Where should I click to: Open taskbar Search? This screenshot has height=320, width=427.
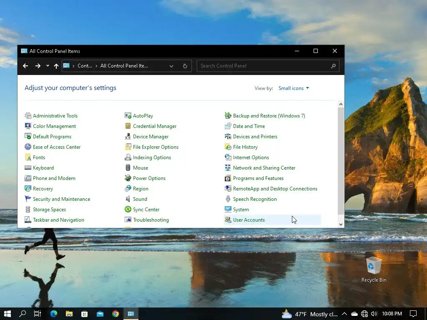coord(23,314)
